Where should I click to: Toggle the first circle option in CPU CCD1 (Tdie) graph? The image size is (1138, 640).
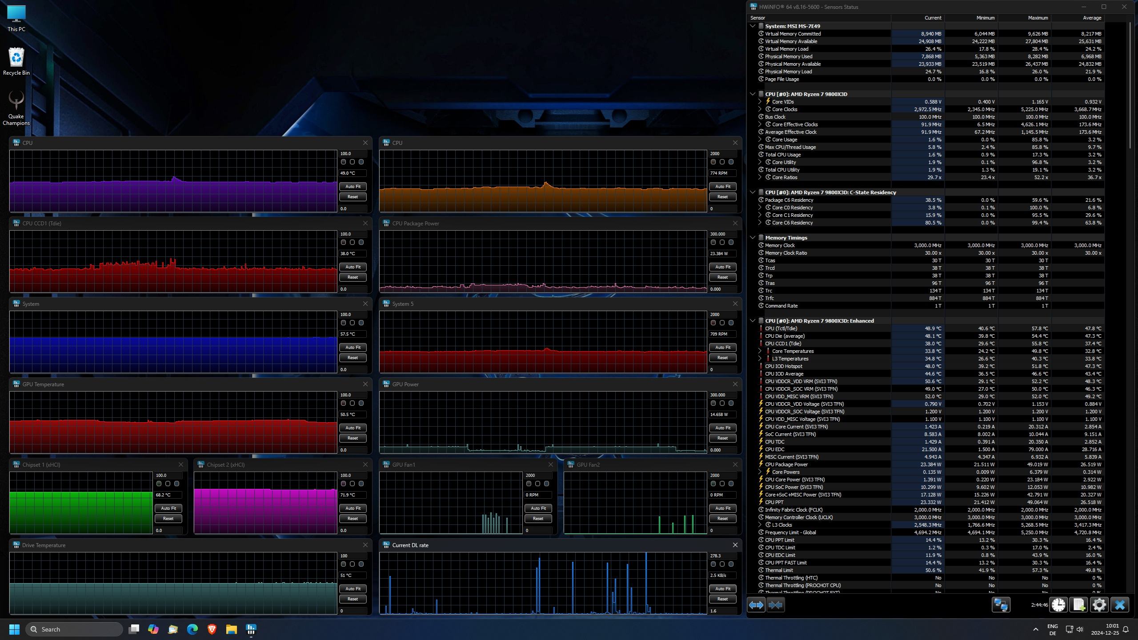343,243
